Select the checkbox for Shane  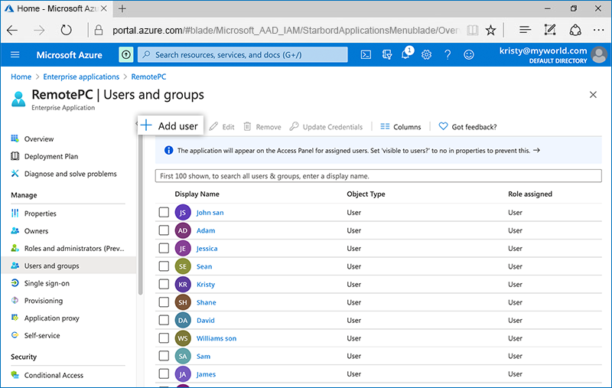click(164, 302)
